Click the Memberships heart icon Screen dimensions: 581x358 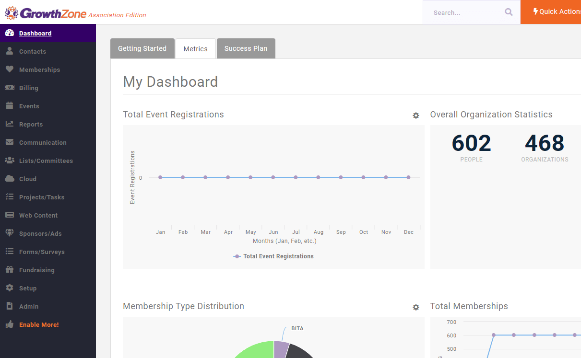(x=10, y=69)
